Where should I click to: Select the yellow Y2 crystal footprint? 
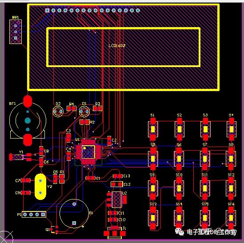40,187
